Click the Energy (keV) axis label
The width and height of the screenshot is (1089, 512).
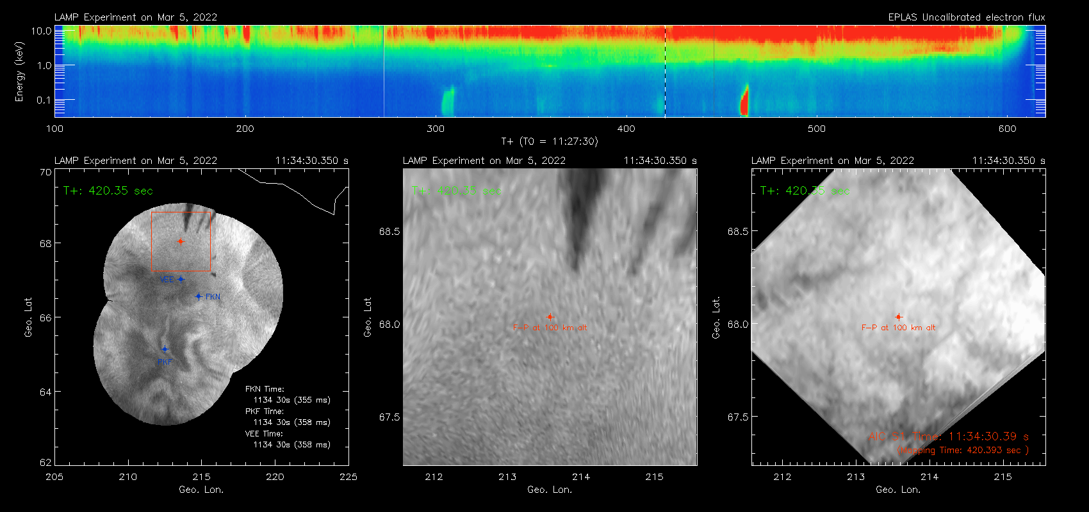pyautogui.click(x=19, y=72)
